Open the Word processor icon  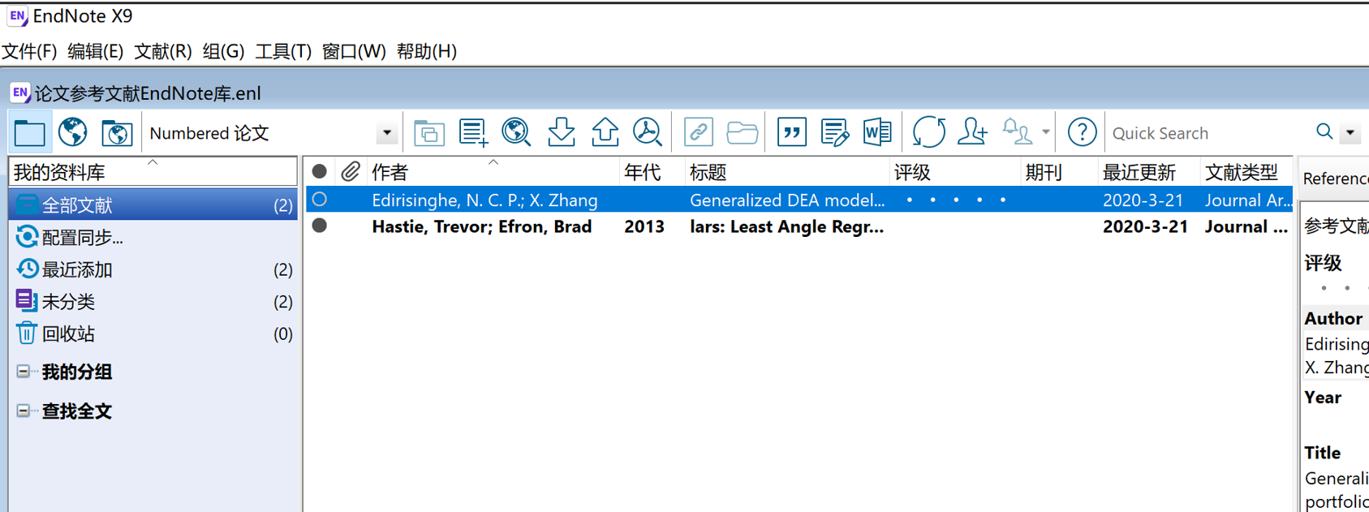877,132
